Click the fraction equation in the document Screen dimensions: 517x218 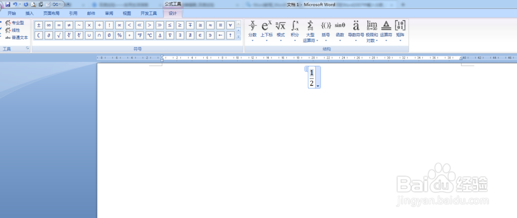[x=312, y=77]
